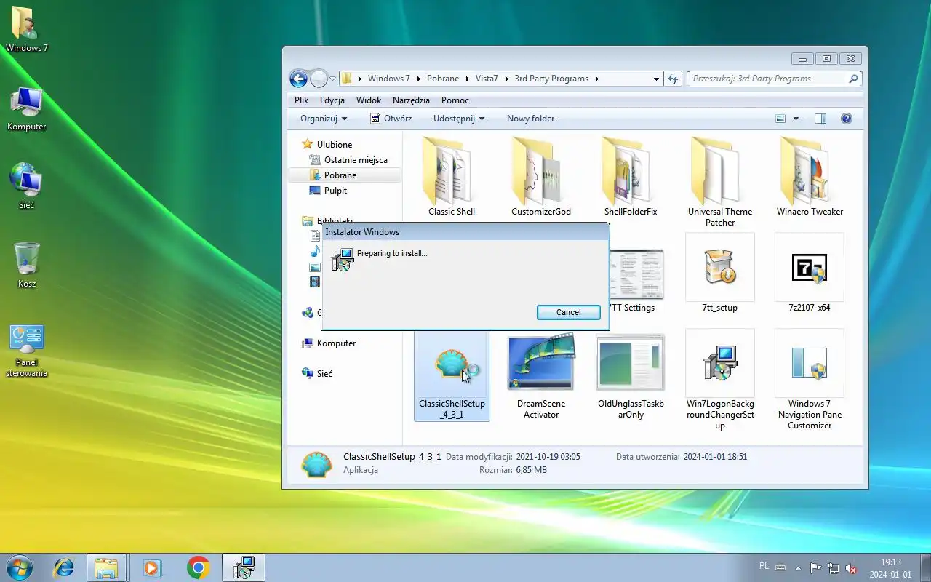Screen dimensions: 931x582
Task: Create a new folder with Nowy folder
Action: pyautogui.click(x=531, y=119)
